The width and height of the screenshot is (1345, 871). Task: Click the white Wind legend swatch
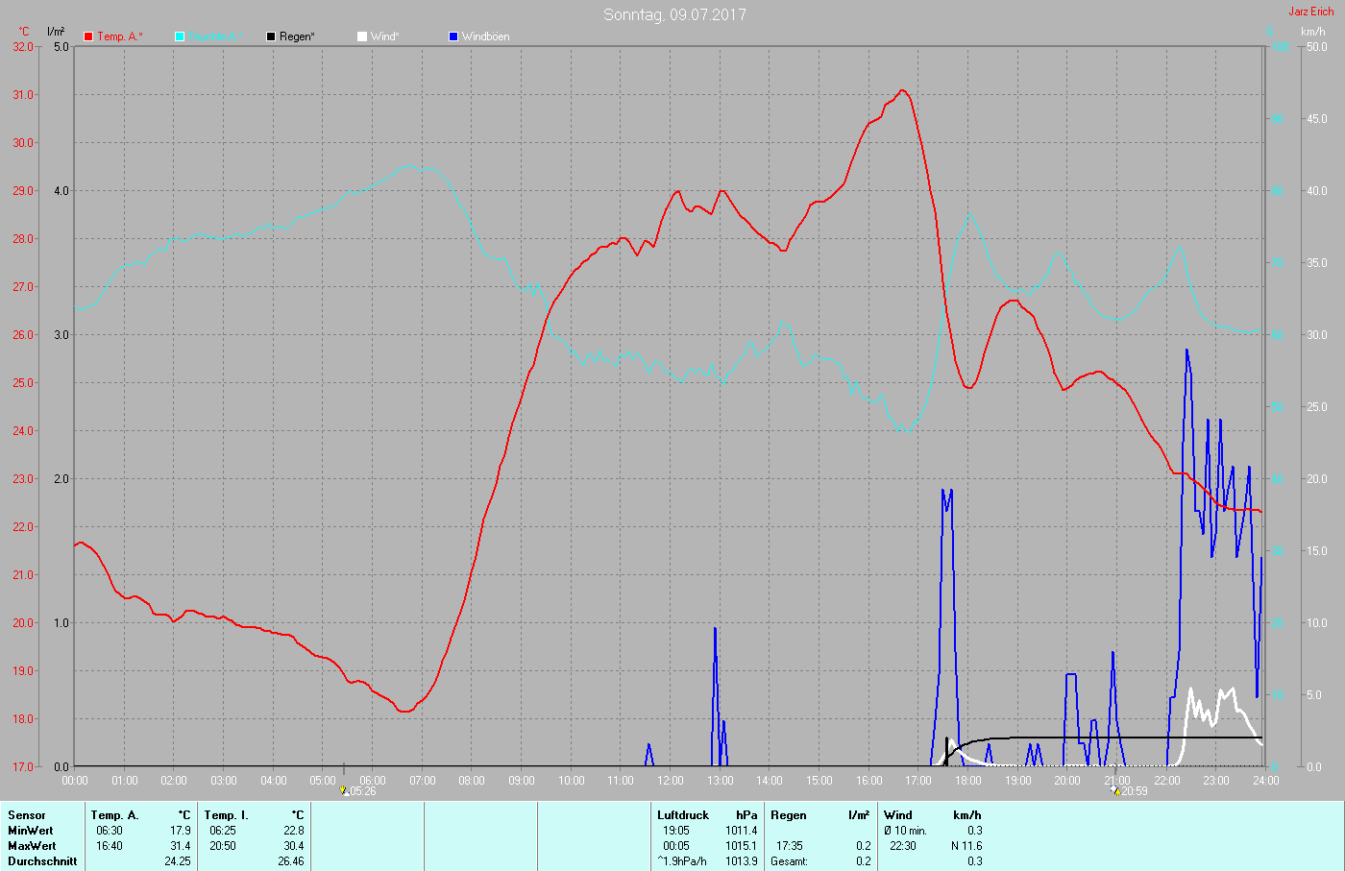(x=362, y=36)
